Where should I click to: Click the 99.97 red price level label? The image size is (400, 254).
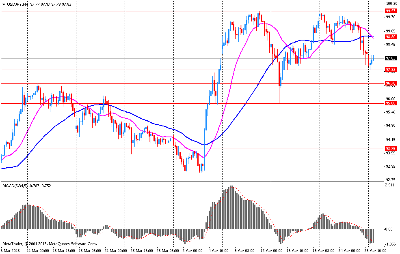[391, 11]
